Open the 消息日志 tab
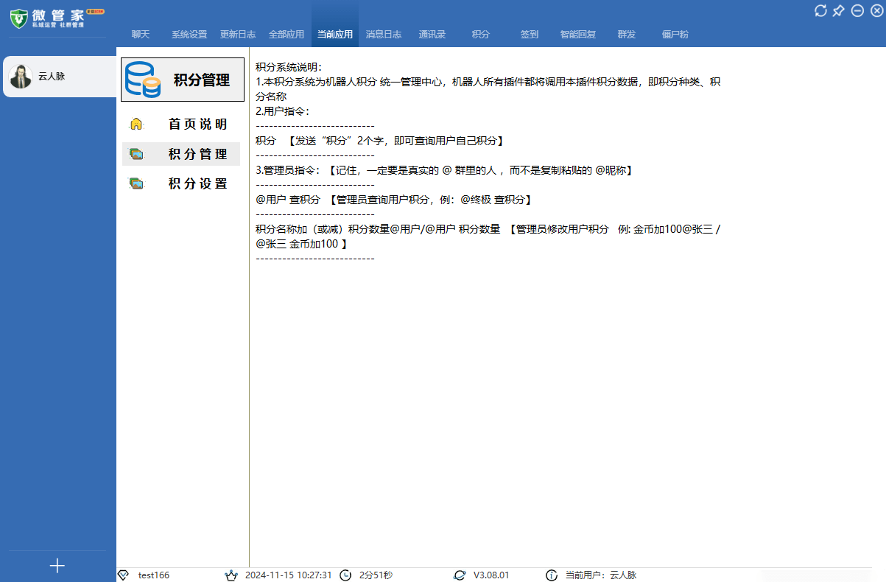This screenshot has height=582, width=886. click(383, 34)
